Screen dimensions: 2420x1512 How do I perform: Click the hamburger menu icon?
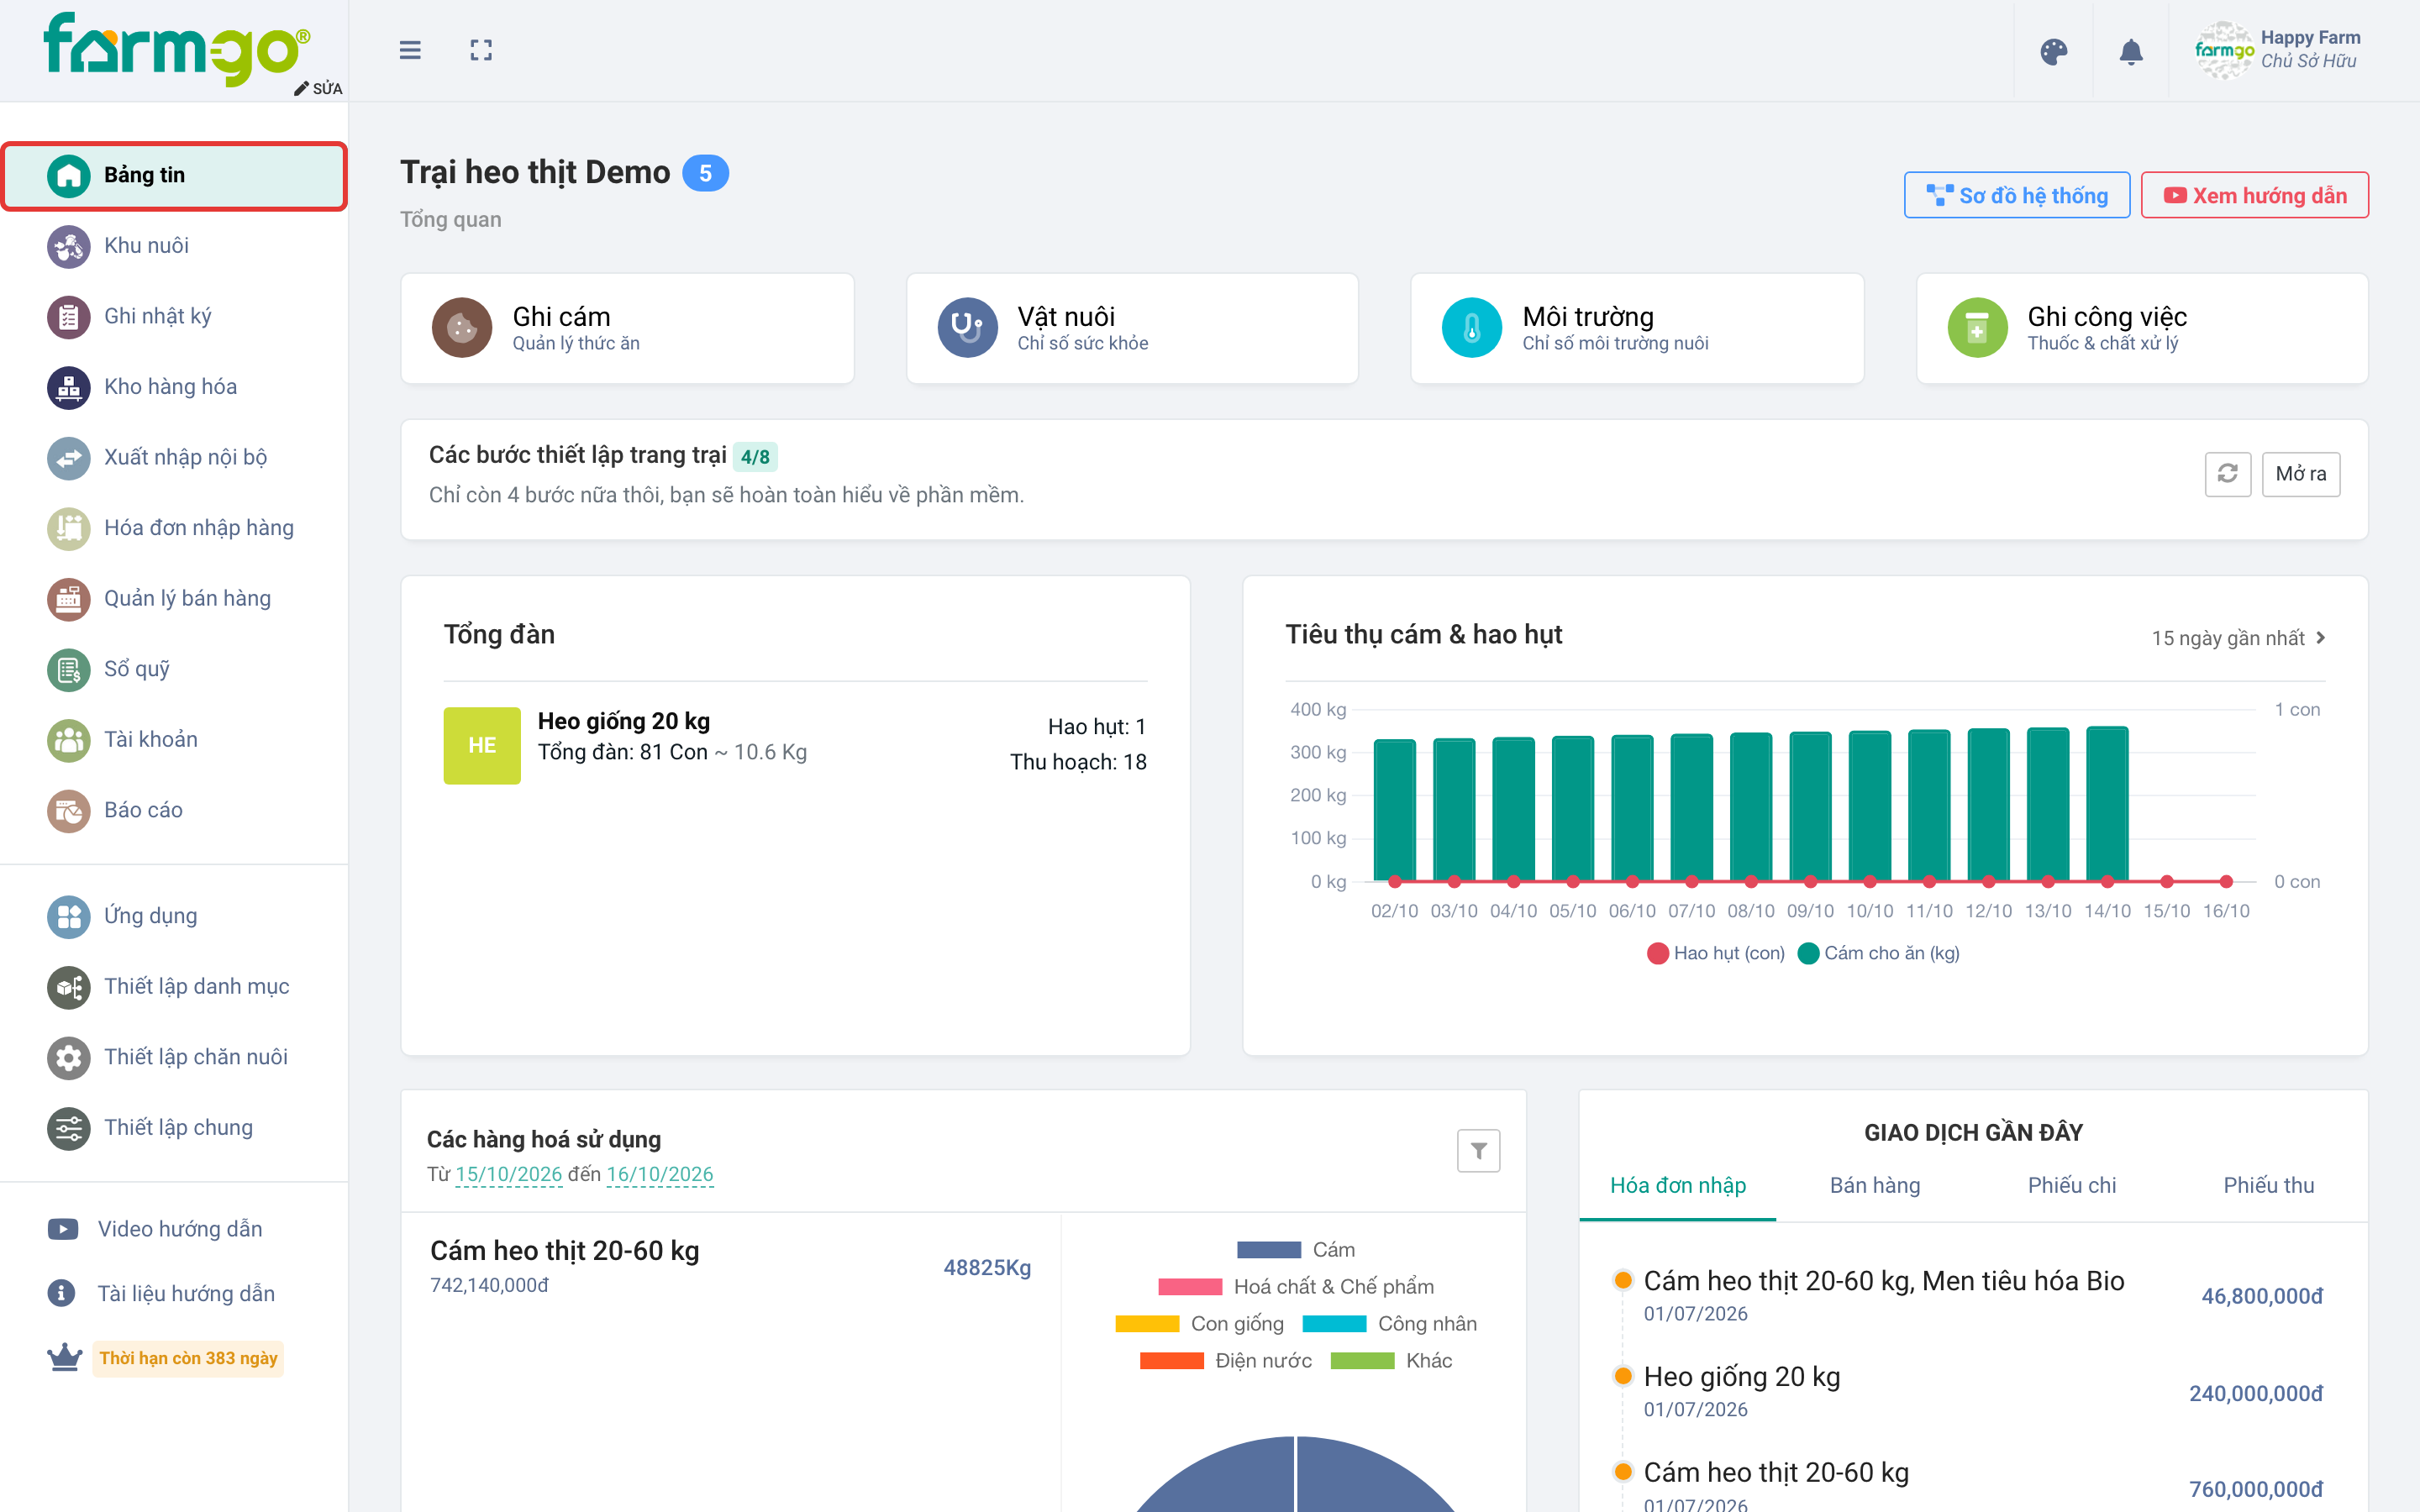click(410, 50)
